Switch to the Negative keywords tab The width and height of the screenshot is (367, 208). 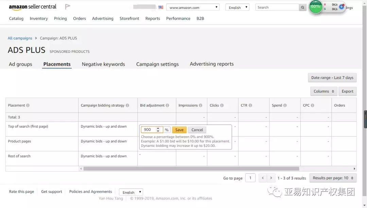tap(103, 64)
